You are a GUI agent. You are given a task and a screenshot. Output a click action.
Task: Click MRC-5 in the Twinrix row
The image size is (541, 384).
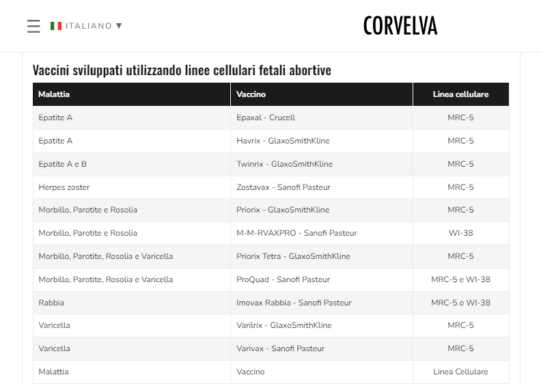tap(460, 164)
